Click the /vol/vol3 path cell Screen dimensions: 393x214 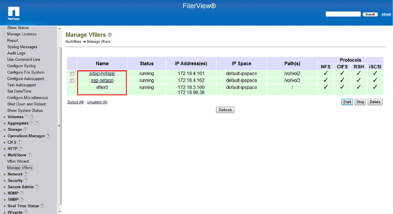tap(292, 81)
